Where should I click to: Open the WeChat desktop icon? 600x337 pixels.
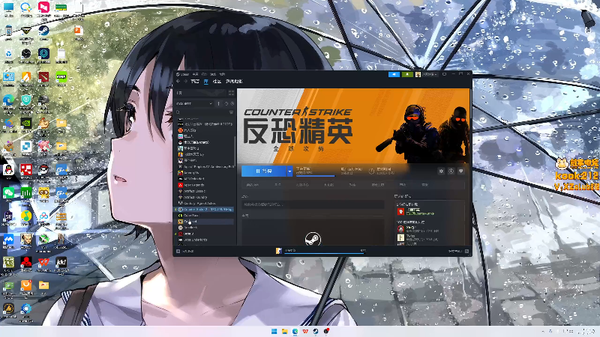pos(8,193)
